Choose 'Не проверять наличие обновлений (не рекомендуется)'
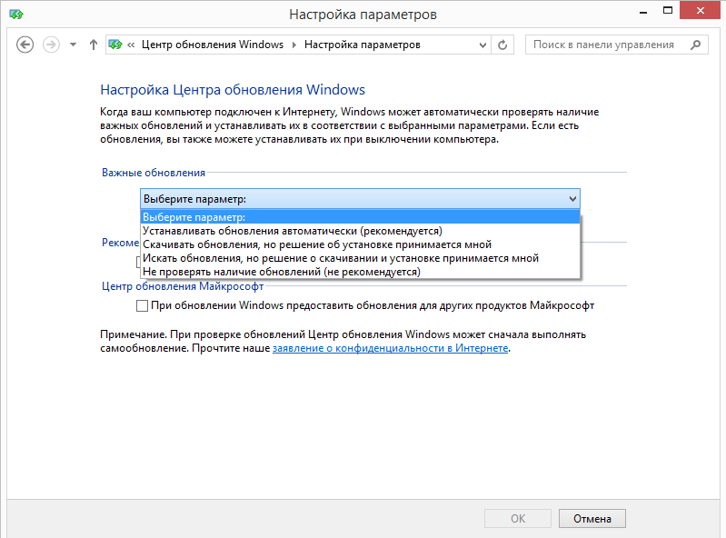 pos(360,272)
